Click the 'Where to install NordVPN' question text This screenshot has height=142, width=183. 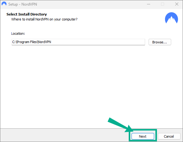(x=44, y=19)
